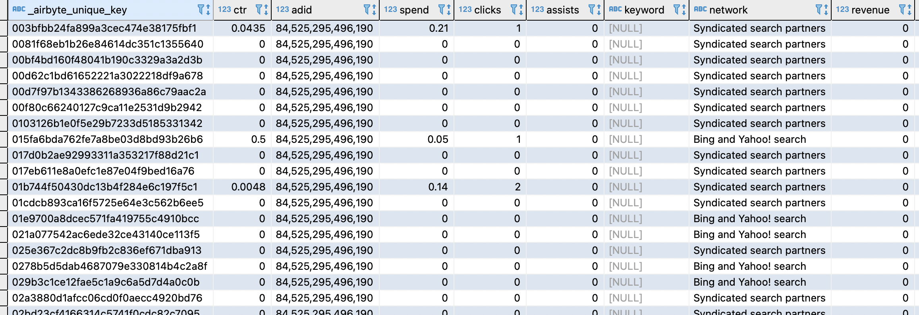Select row header of key 003bfbb24fa899a3cec474e38175fbf1
The width and height of the screenshot is (919, 315).
[x=4, y=28]
